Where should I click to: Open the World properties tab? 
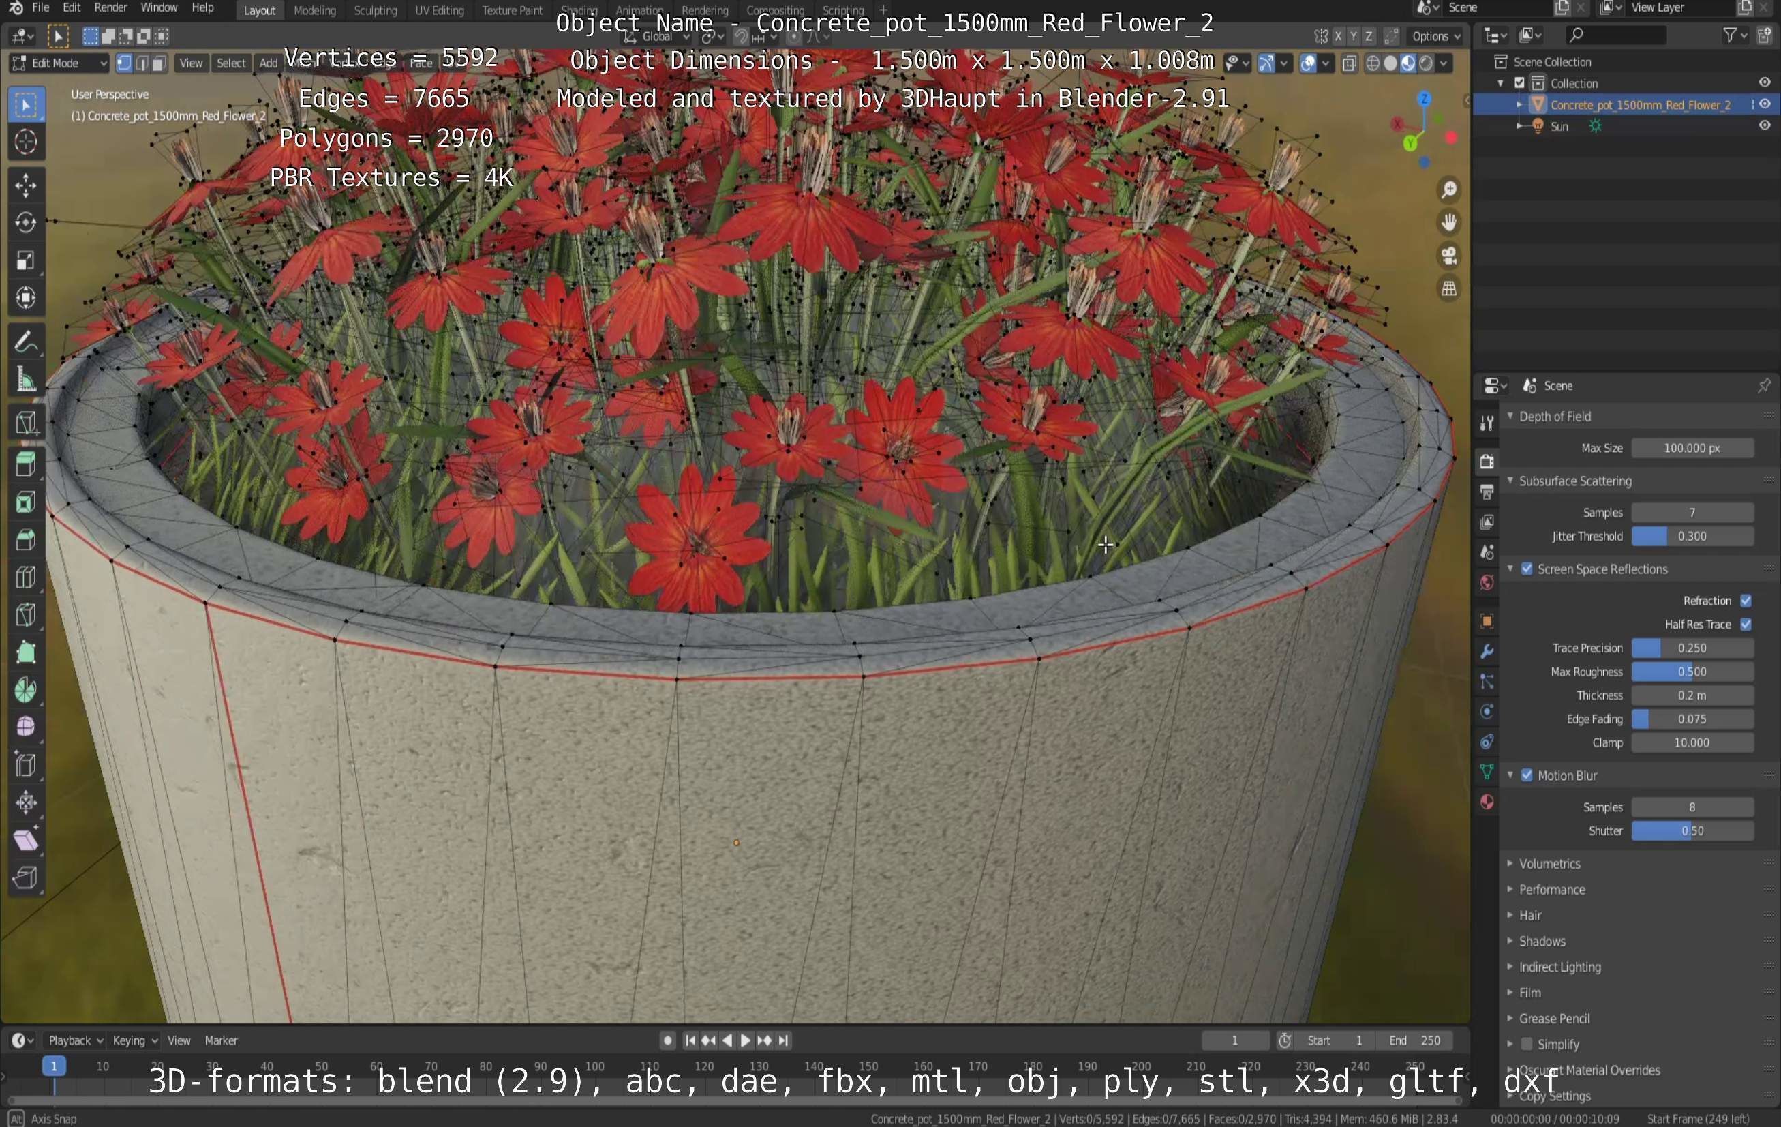(x=1487, y=583)
